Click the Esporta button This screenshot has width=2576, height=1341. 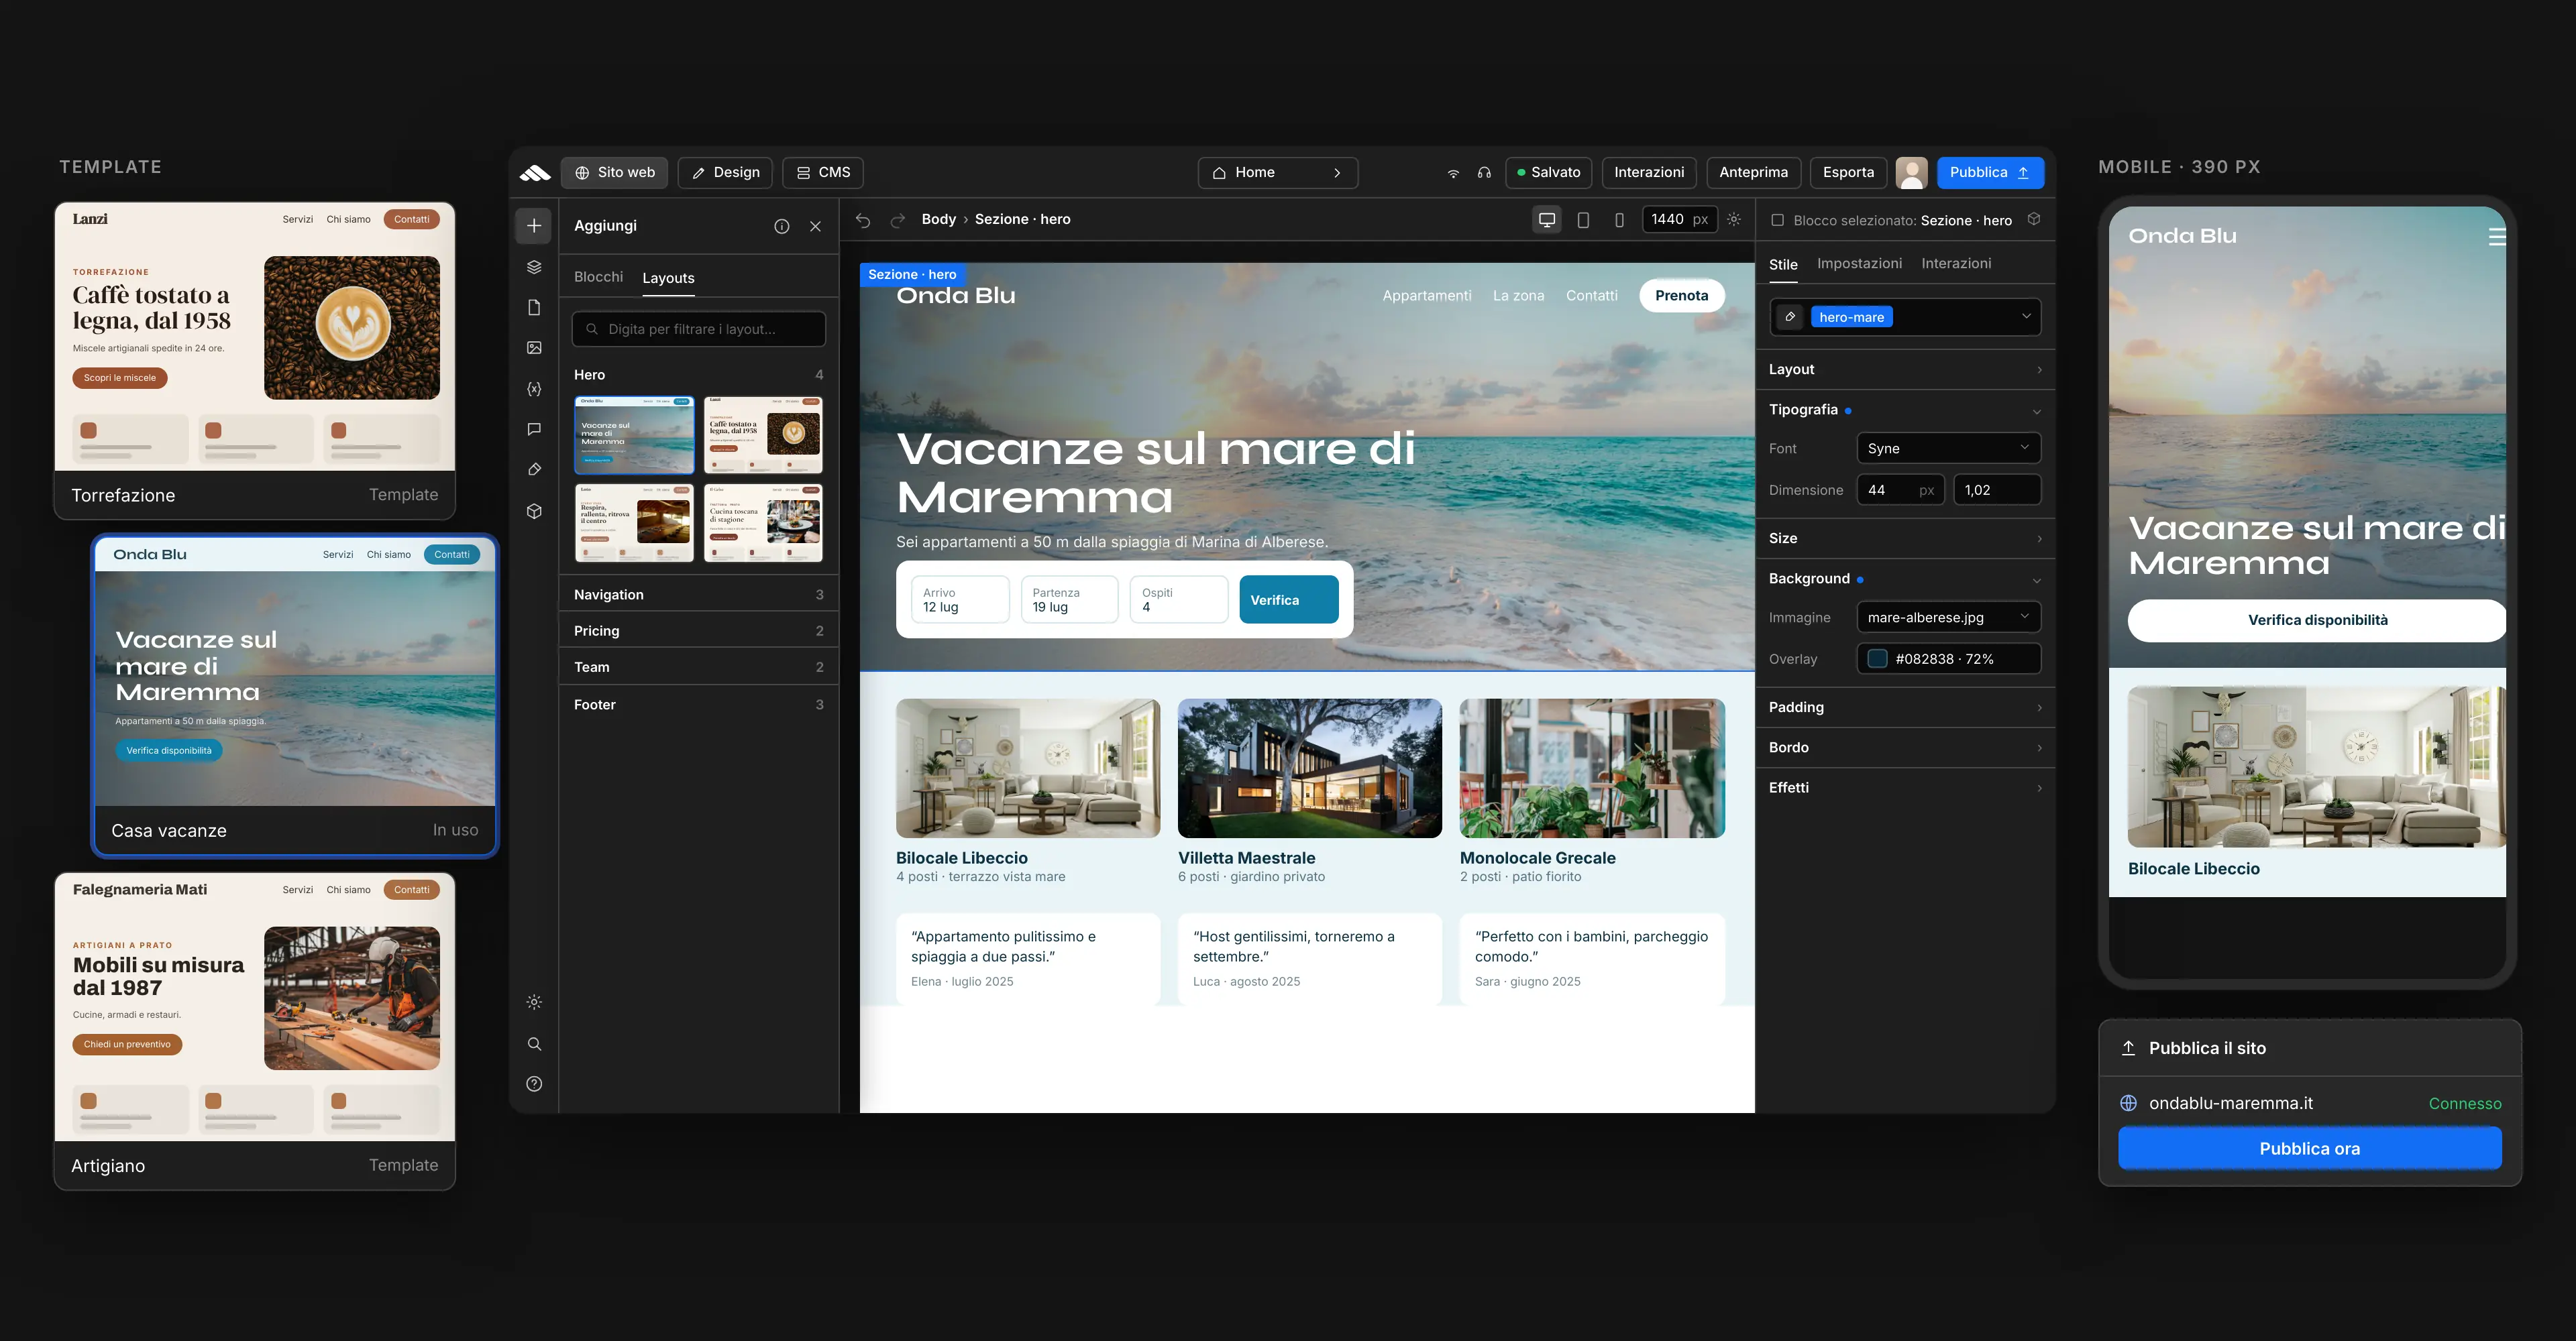(x=1848, y=173)
